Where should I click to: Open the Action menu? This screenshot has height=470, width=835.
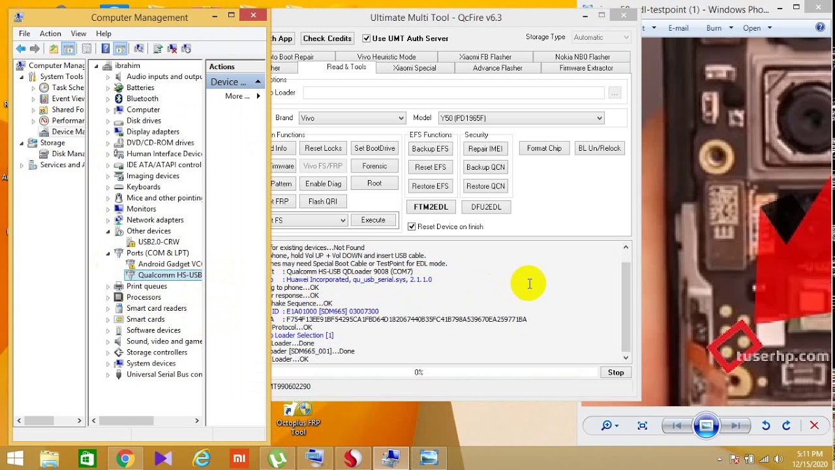[50, 33]
